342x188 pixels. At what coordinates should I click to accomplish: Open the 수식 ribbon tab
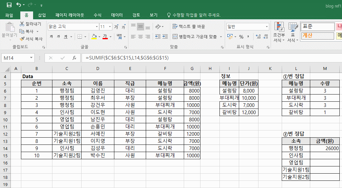pos(98,15)
